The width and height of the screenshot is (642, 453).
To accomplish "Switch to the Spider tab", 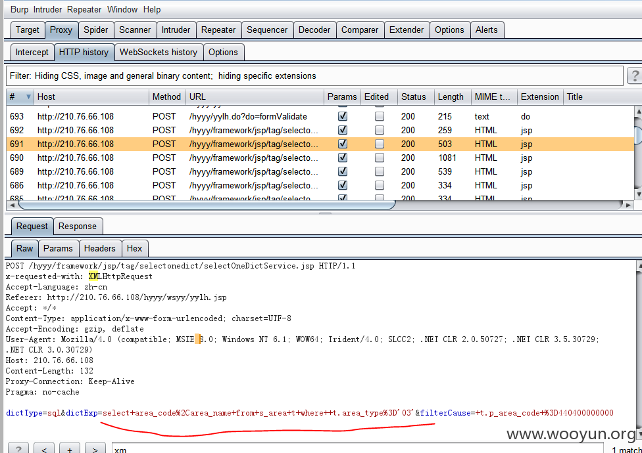I will 96,30.
